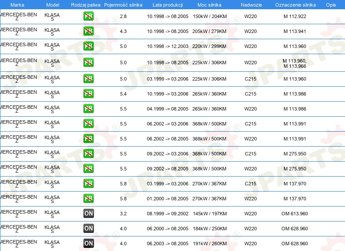
Task: Click body W220 in OM 613.960 row
Action: (251, 214)
